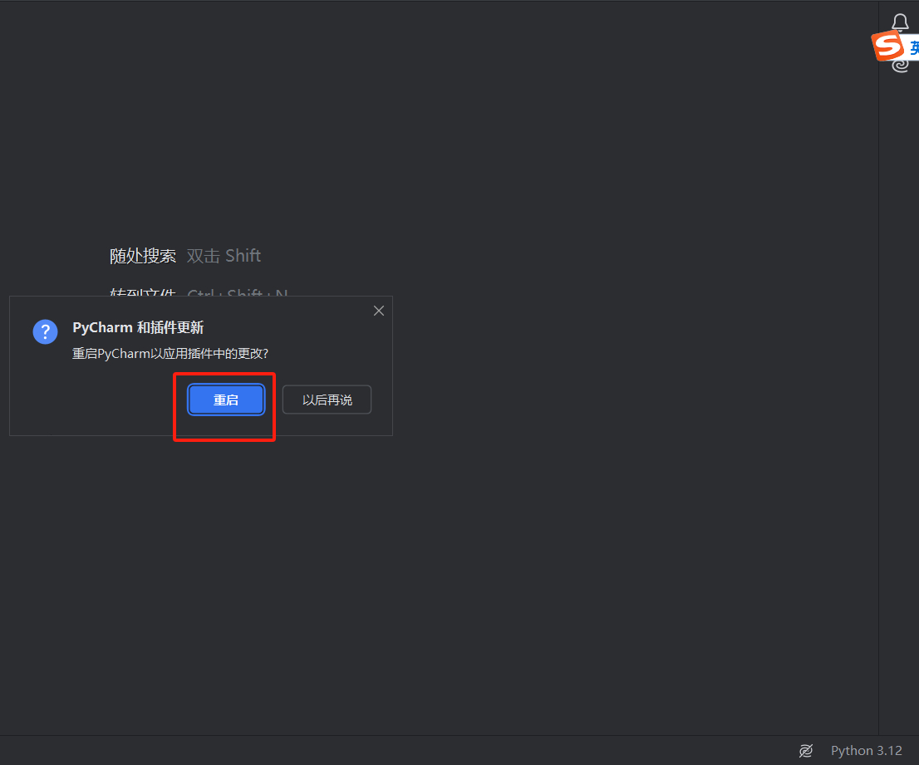The image size is (919, 765).
Task: Click the 重启PyCharm以应用插件中的更改? message
Action: pyautogui.click(x=170, y=353)
